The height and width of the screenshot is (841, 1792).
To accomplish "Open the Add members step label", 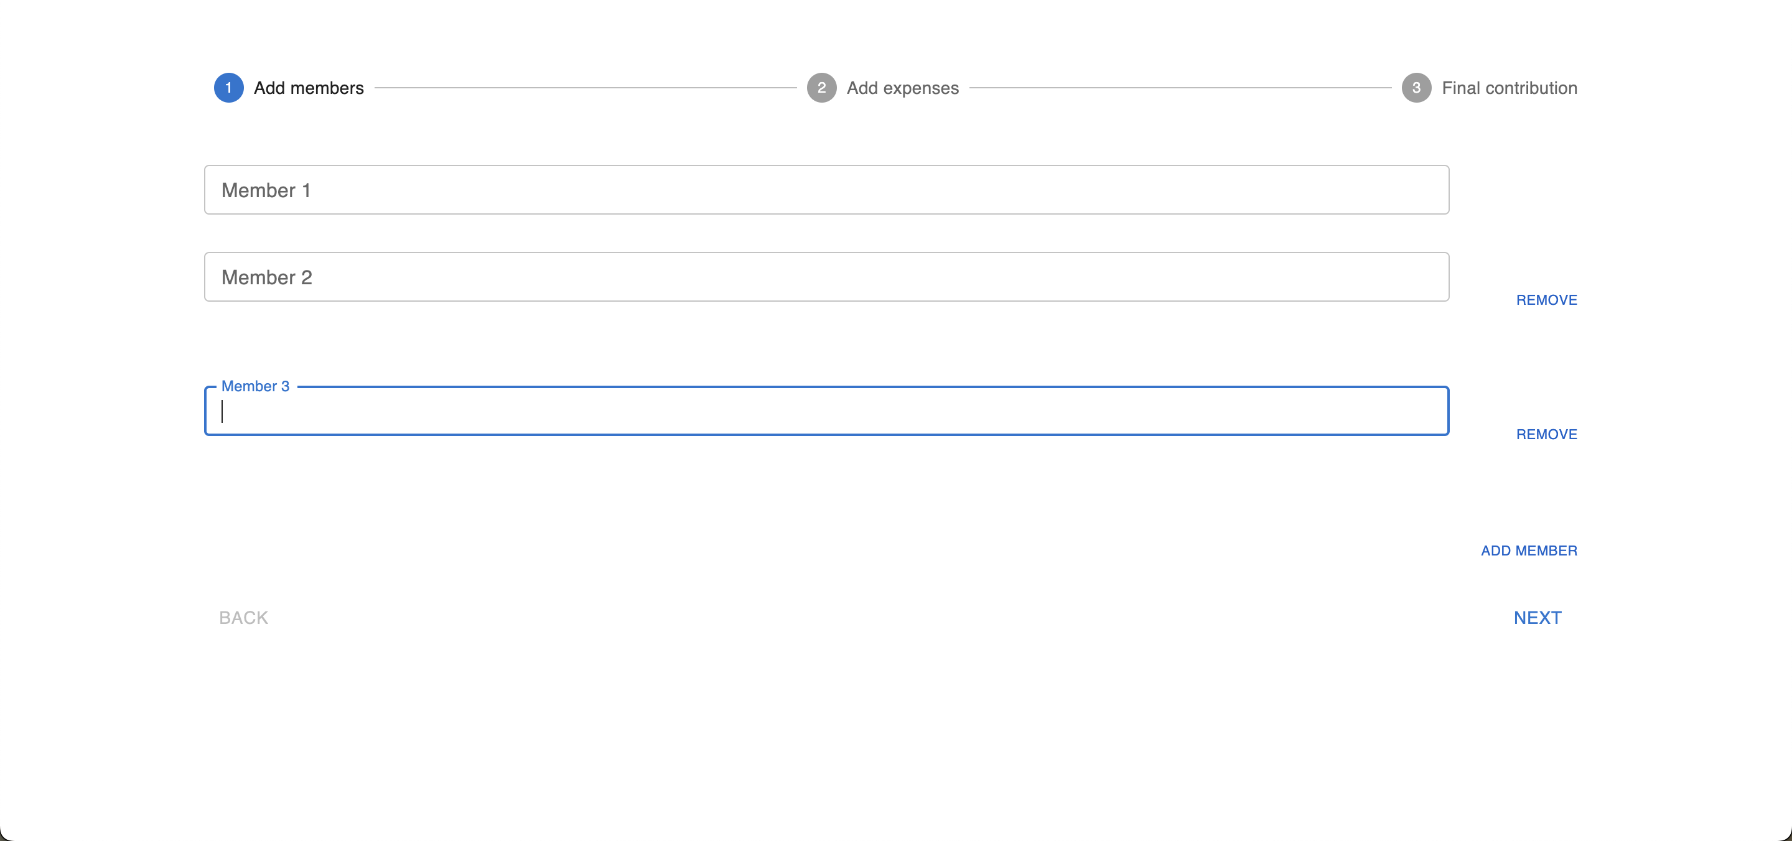I will click(309, 88).
